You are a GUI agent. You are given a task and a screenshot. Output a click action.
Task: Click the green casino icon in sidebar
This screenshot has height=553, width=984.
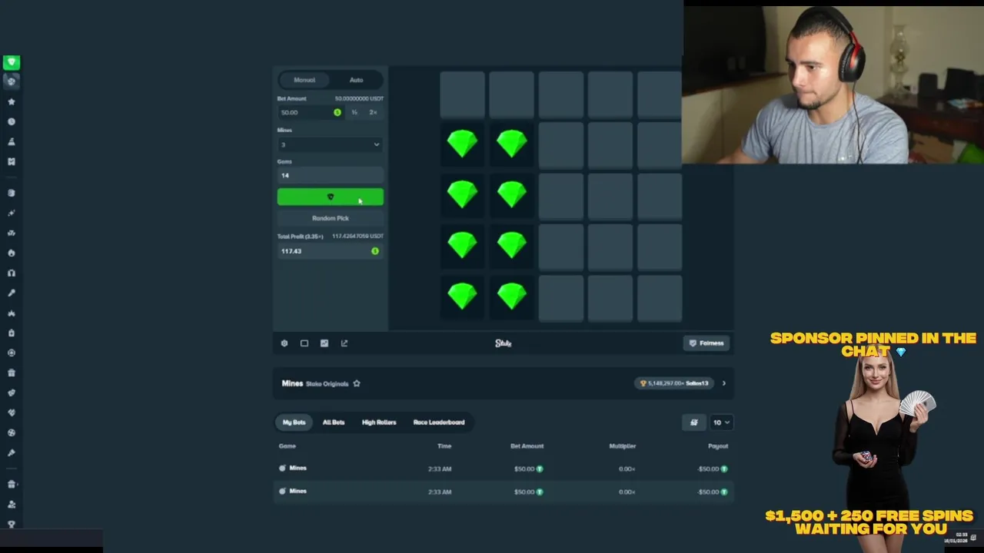tap(11, 62)
